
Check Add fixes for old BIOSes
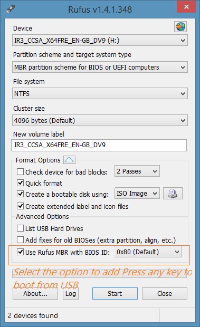20,240
